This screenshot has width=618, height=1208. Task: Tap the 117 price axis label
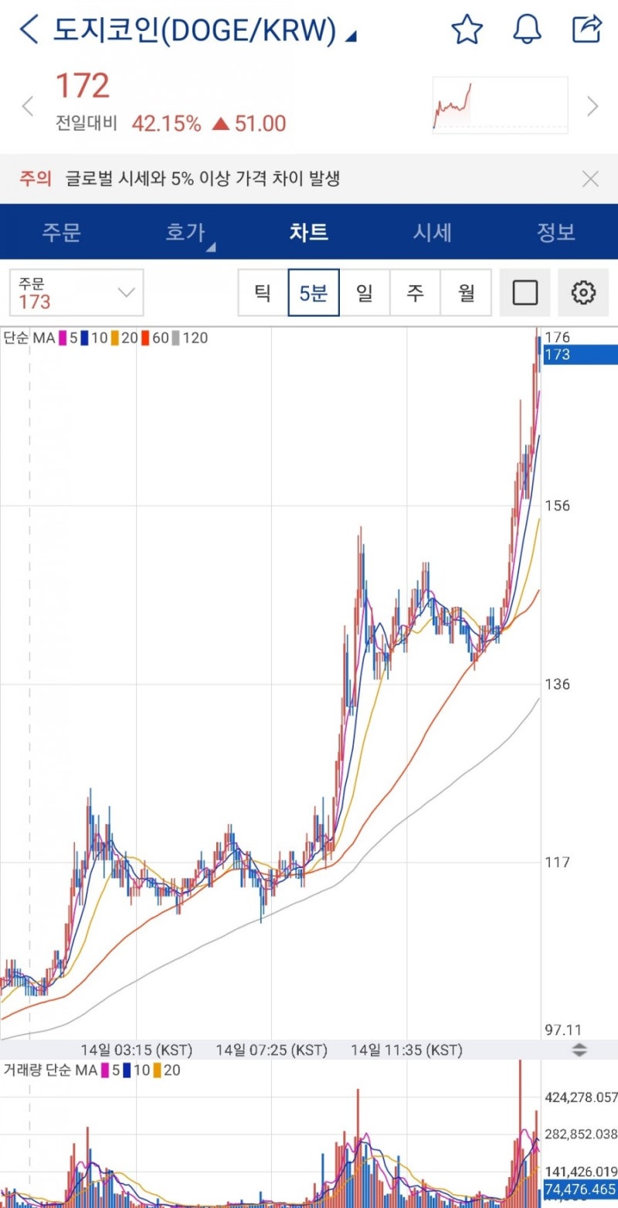click(557, 862)
